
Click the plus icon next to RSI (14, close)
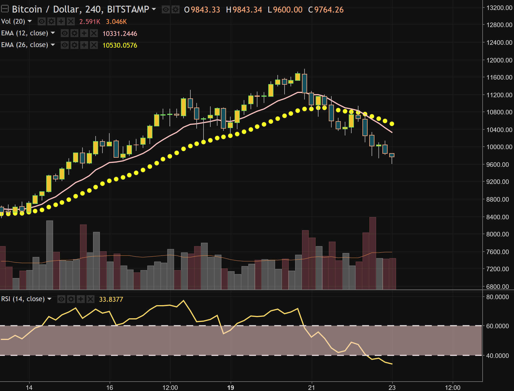81,299
